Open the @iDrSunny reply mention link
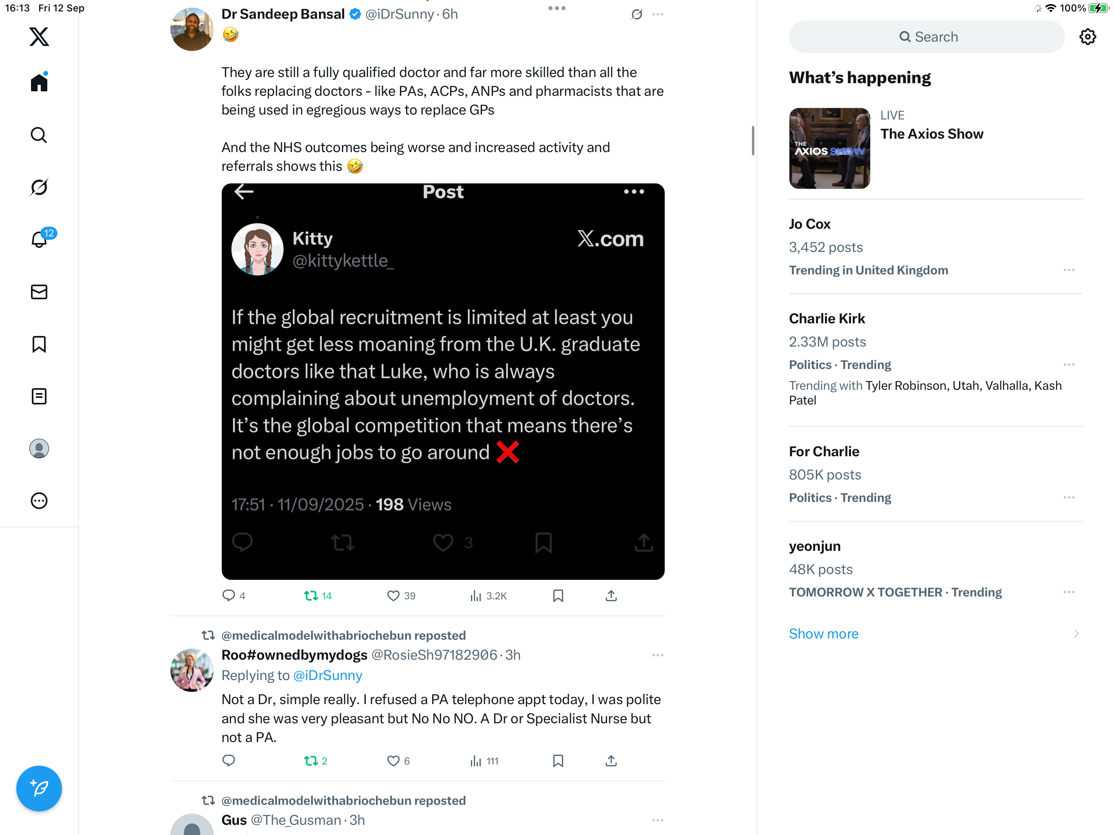Image resolution: width=1114 pixels, height=835 pixels. (327, 675)
